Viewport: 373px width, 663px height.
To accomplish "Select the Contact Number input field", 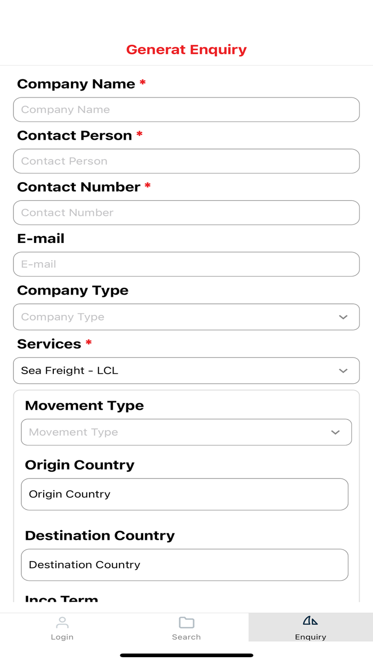I will pyautogui.click(x=186, y=213).
